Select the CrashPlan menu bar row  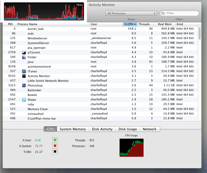[x=100, y=119]
